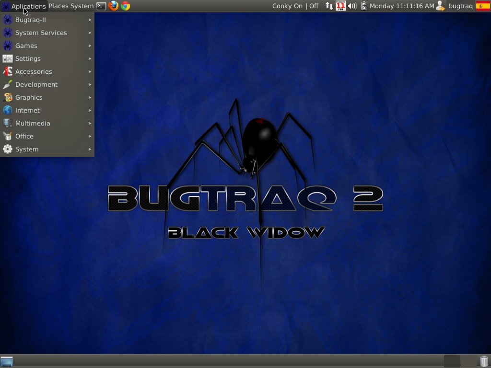Expand arrow next to Multimedia
This screenshot has height=368, width=491.
[90, 123]
